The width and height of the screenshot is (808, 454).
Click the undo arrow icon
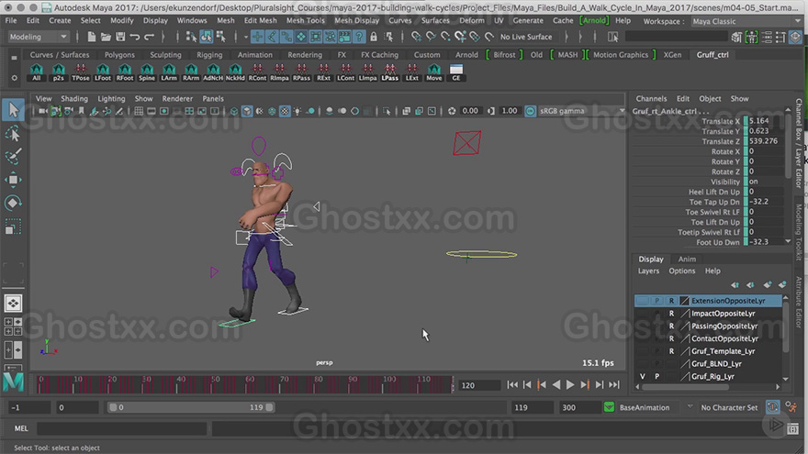pos(134,37)
